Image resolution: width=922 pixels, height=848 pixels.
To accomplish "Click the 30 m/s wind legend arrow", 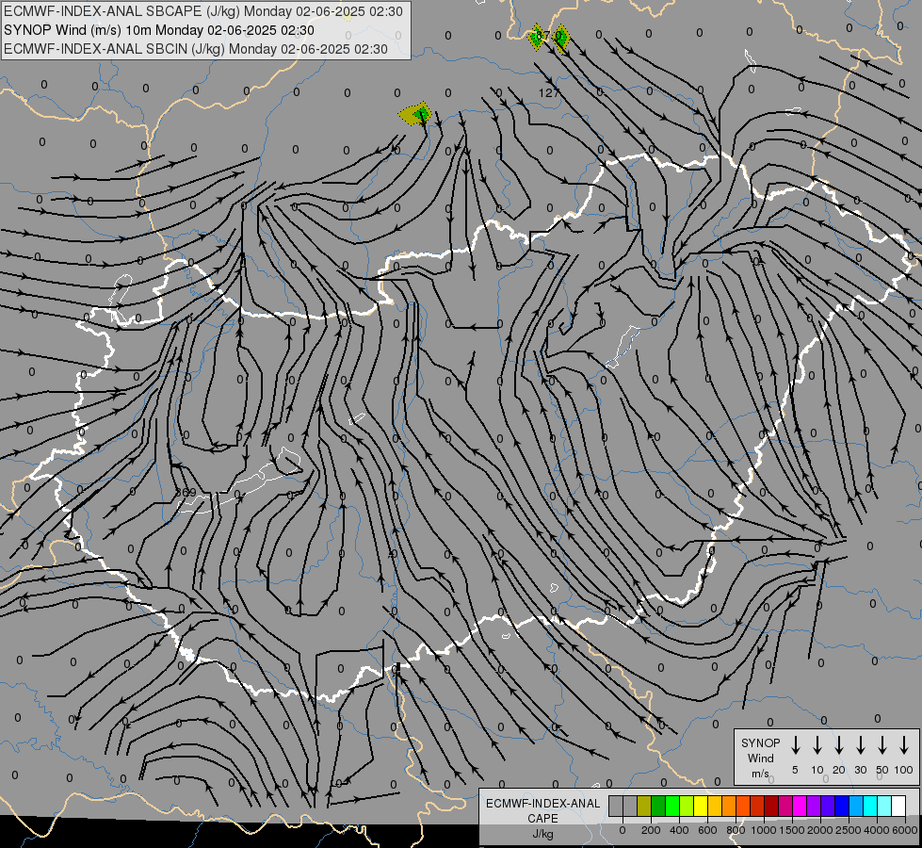I will [x=860, y=745].
